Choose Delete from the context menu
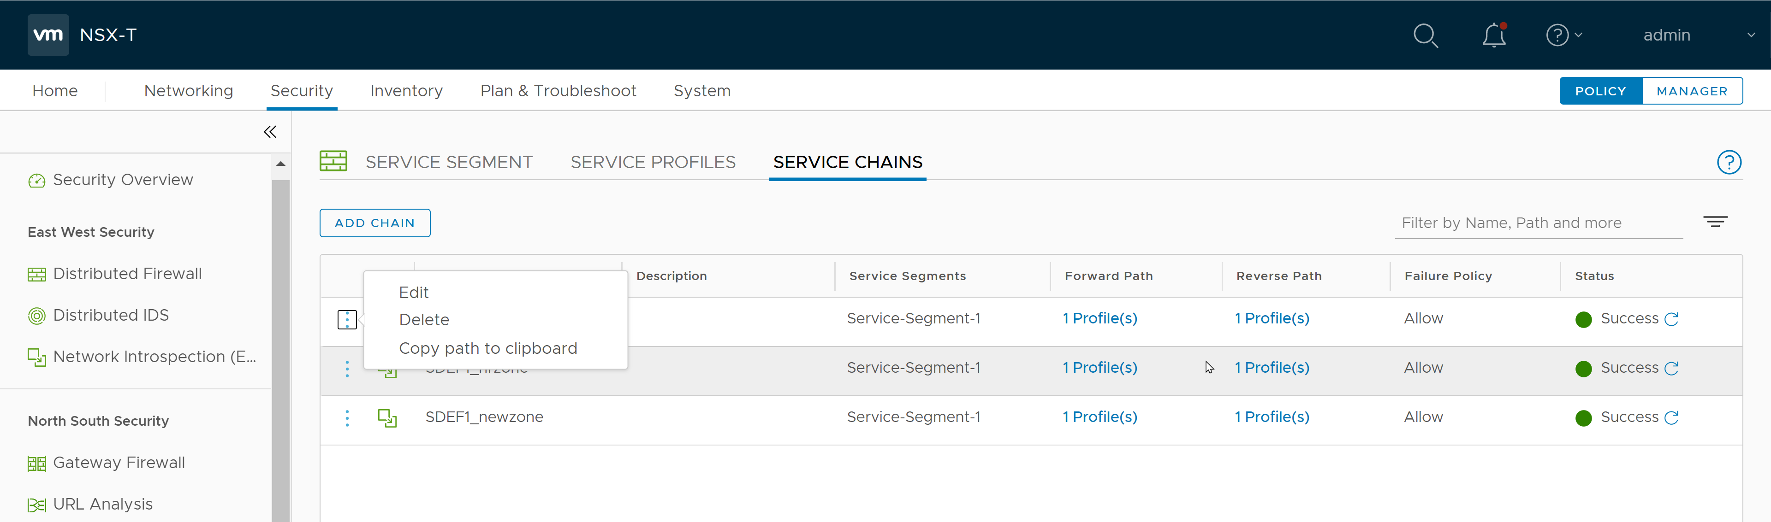This screenshot has width=1771, height=522. click(424, 320)
